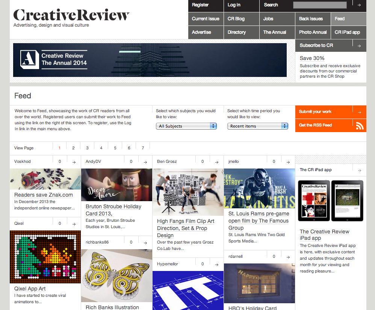This screenshot has width=375, height=310.
Task: Click the jmello username
Action: (233, 162)
